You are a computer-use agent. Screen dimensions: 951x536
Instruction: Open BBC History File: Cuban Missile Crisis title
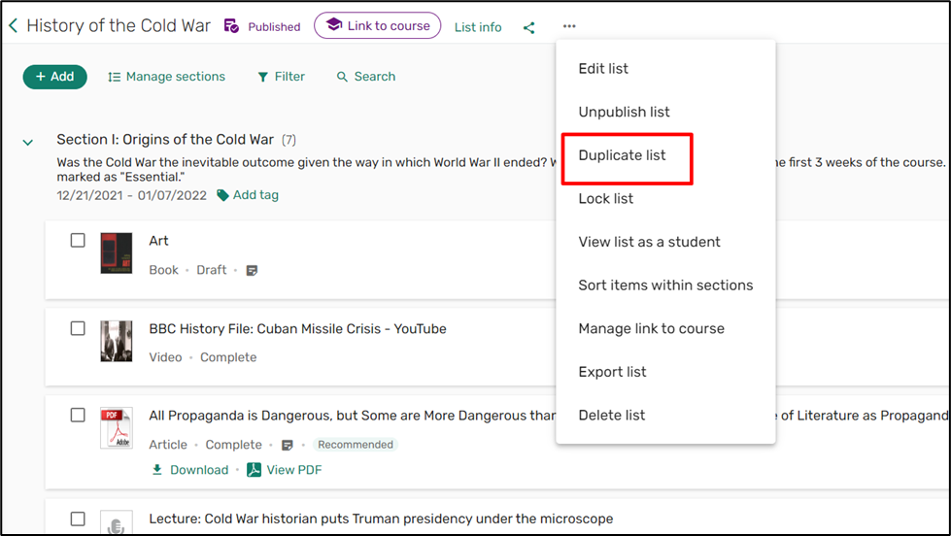coord(298,328)
